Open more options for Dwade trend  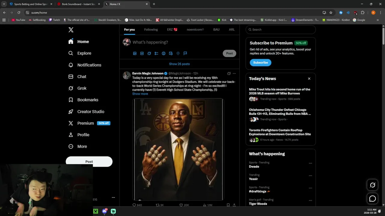[310, 163]
